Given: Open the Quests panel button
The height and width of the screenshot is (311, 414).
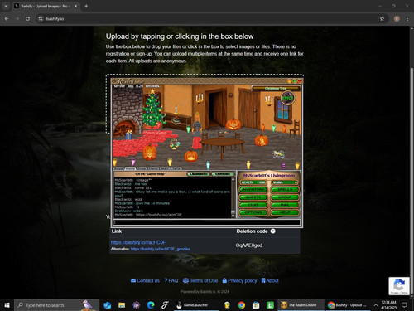Looking at the screenshot, I should pos(253,197).
